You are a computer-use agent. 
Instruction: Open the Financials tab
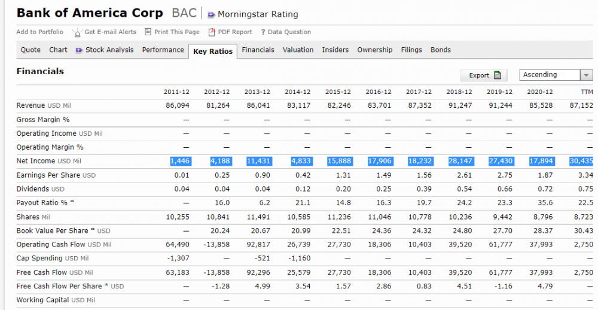coord(258,50)
